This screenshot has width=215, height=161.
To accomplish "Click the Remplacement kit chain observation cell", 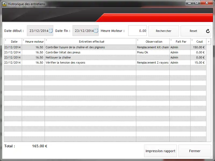I will click(153, 47).
